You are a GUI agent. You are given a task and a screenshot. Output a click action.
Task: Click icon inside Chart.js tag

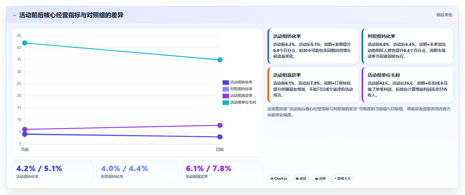[272, 179]
